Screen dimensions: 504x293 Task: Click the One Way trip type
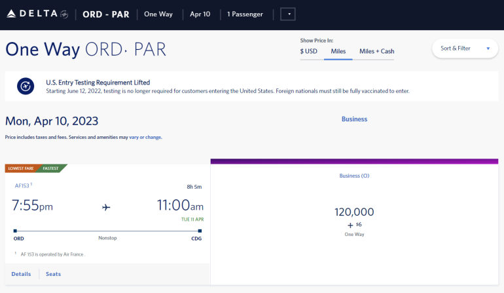tap(159, 14)
